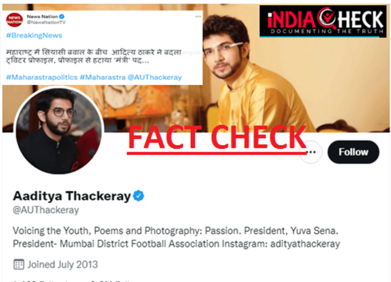391x282 pixels.
Task: Click the @AUThackeray handle under the name
Action: (46, 210)
